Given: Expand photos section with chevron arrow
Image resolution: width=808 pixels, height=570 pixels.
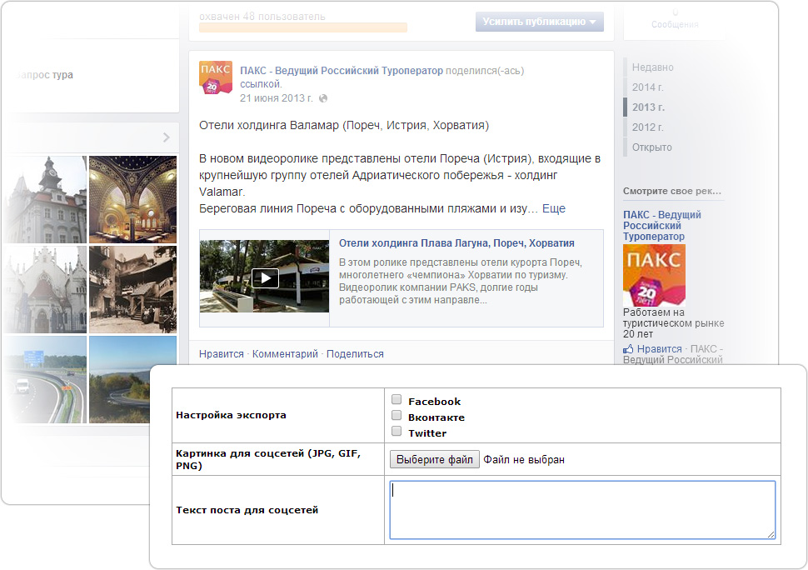Looking at the screenshot, I should [166, 137].
